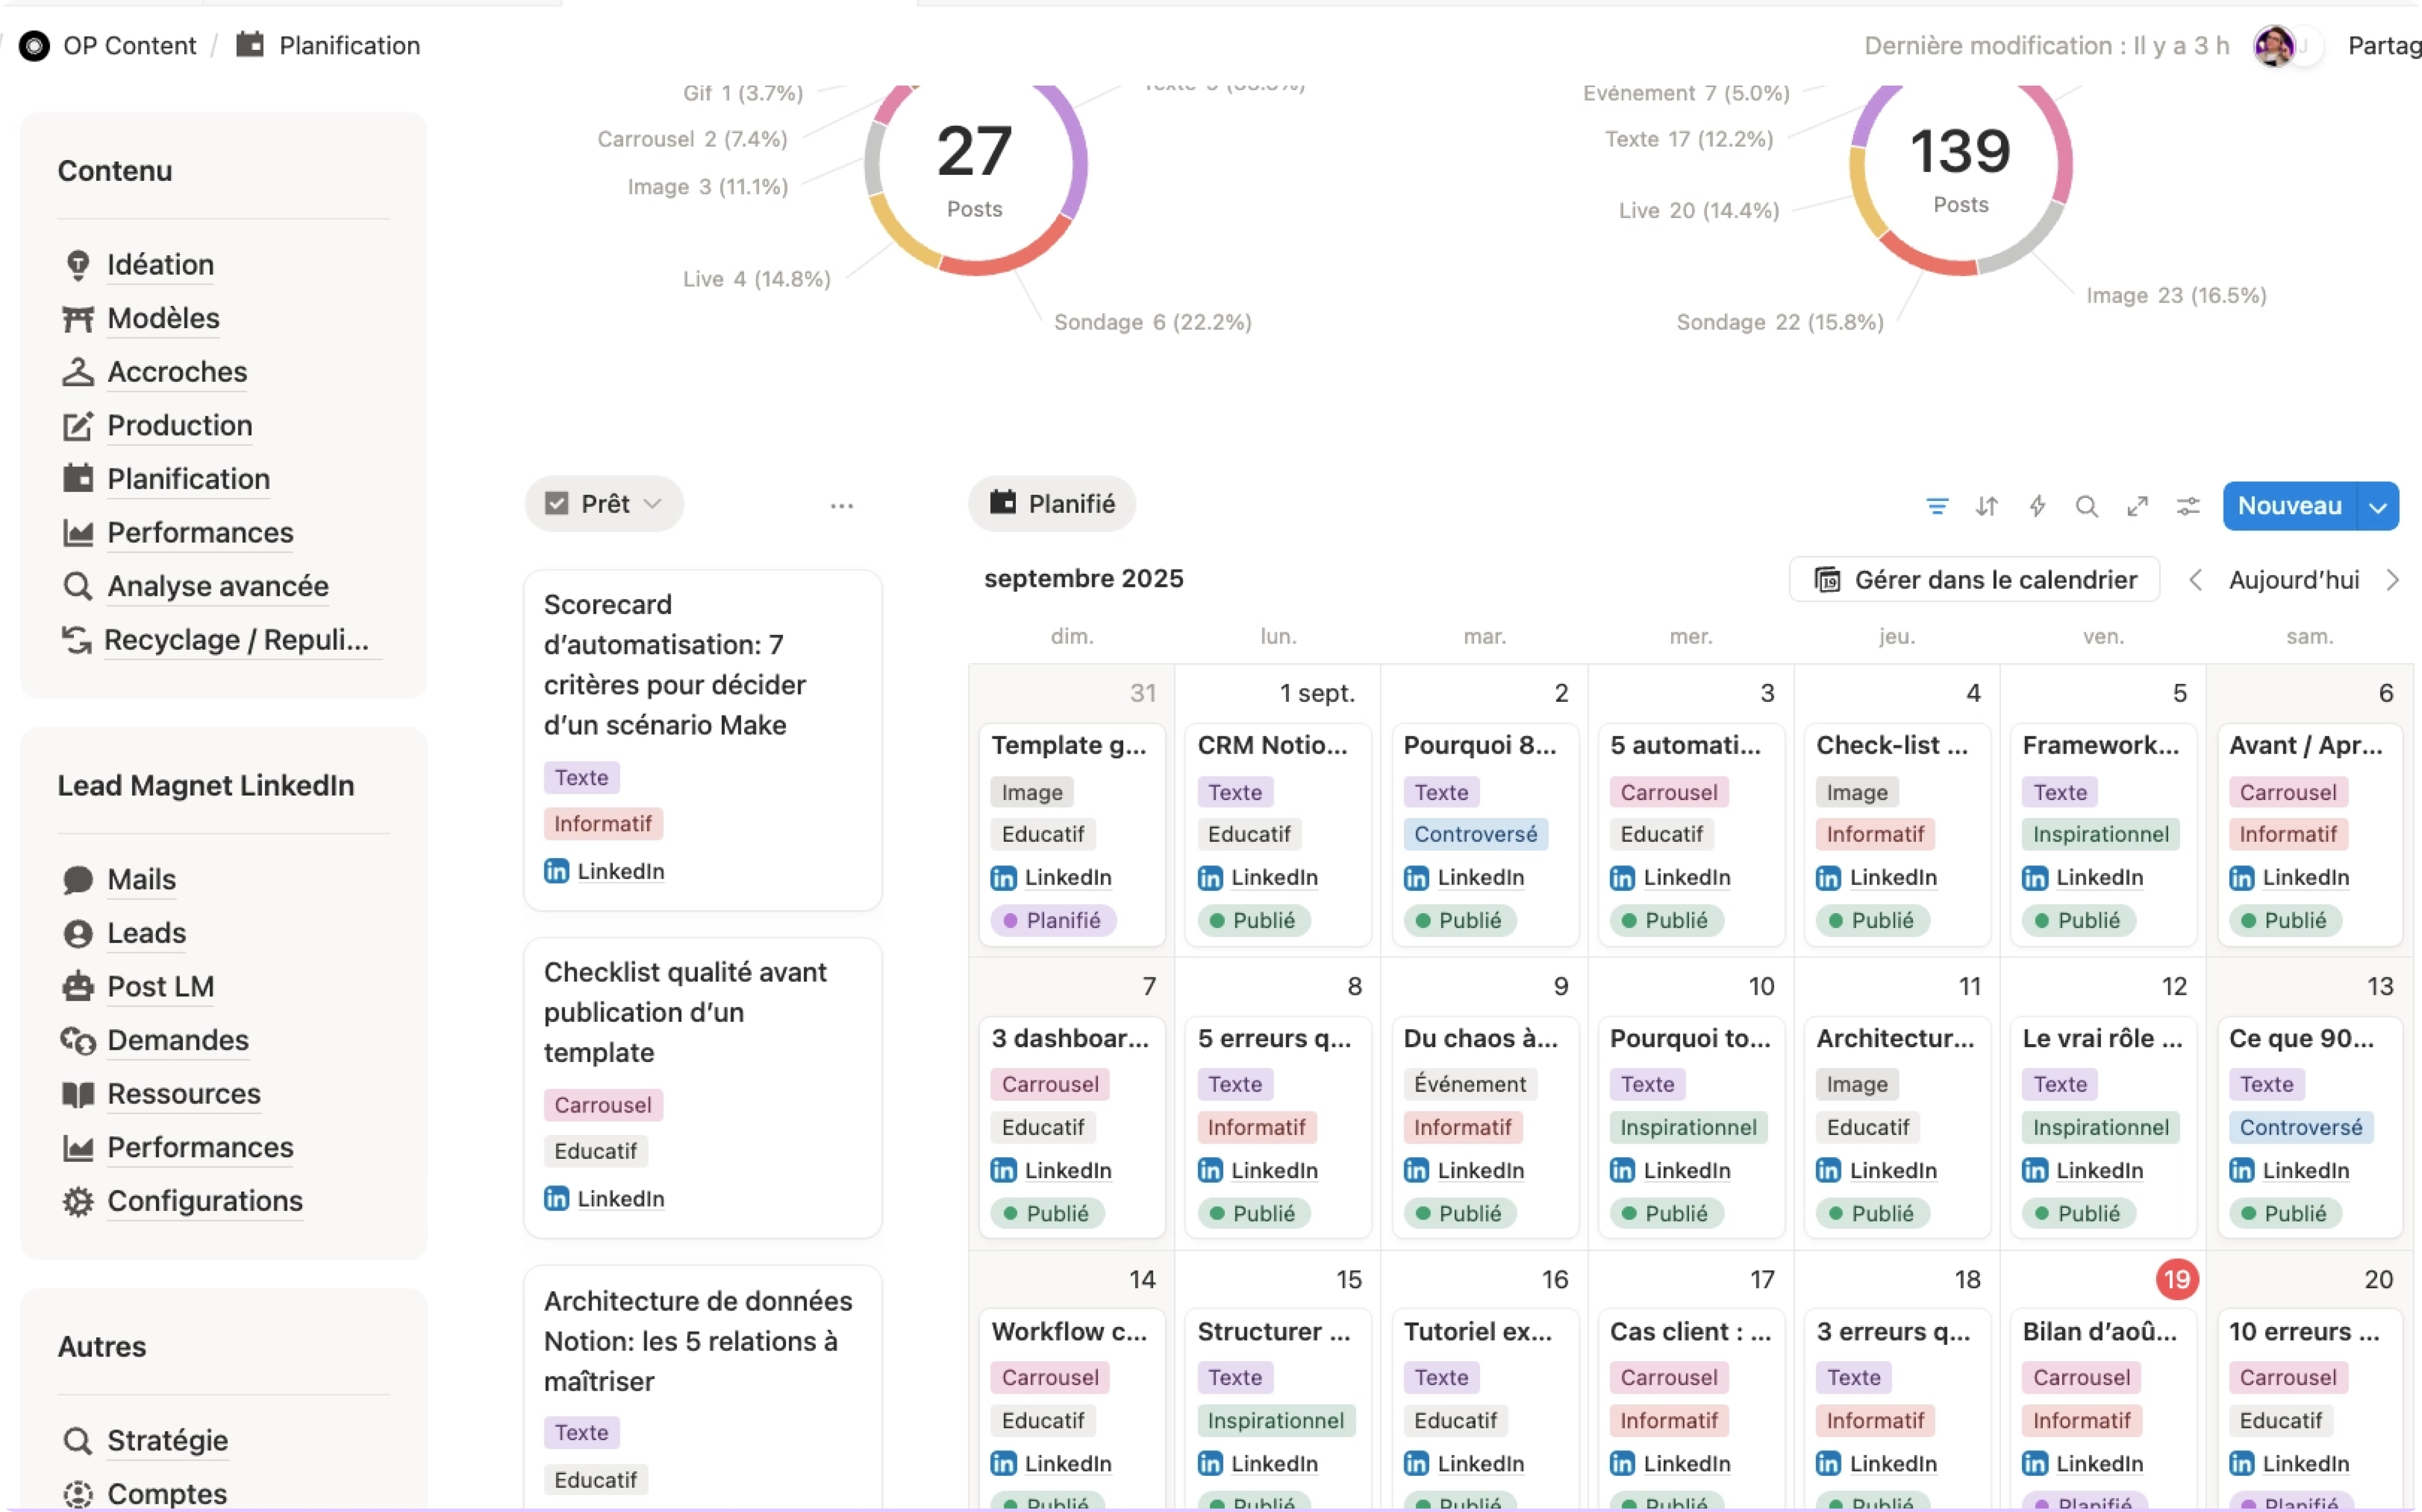Open the view settings sliders icon
The image size is (2422, 1512).
coord(2187,506)
